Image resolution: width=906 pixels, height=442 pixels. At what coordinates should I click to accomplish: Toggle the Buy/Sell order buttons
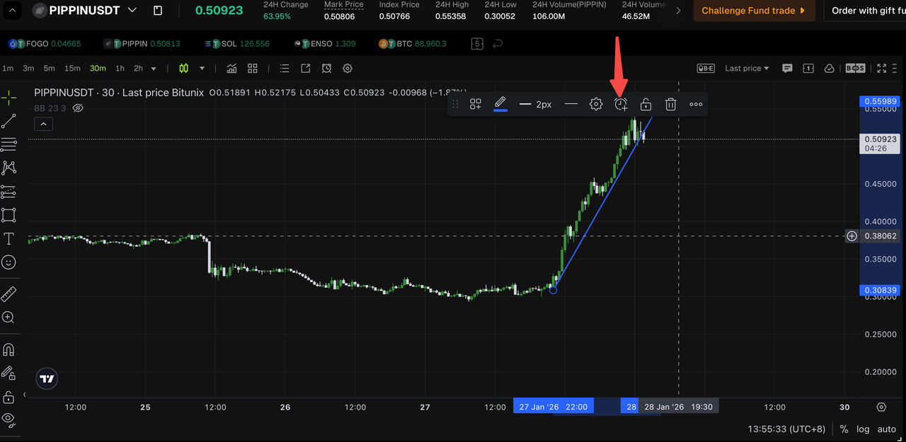point(855,68)
